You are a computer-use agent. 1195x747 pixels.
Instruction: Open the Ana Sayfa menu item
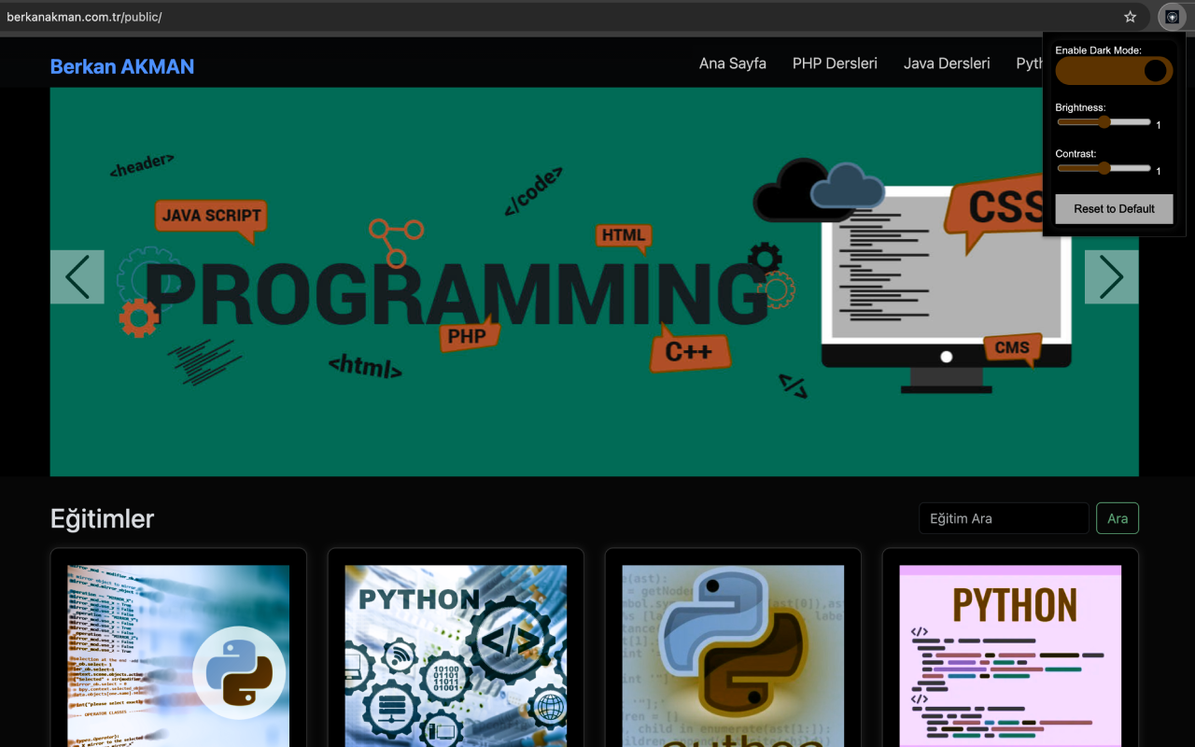[x=733, y=63]
